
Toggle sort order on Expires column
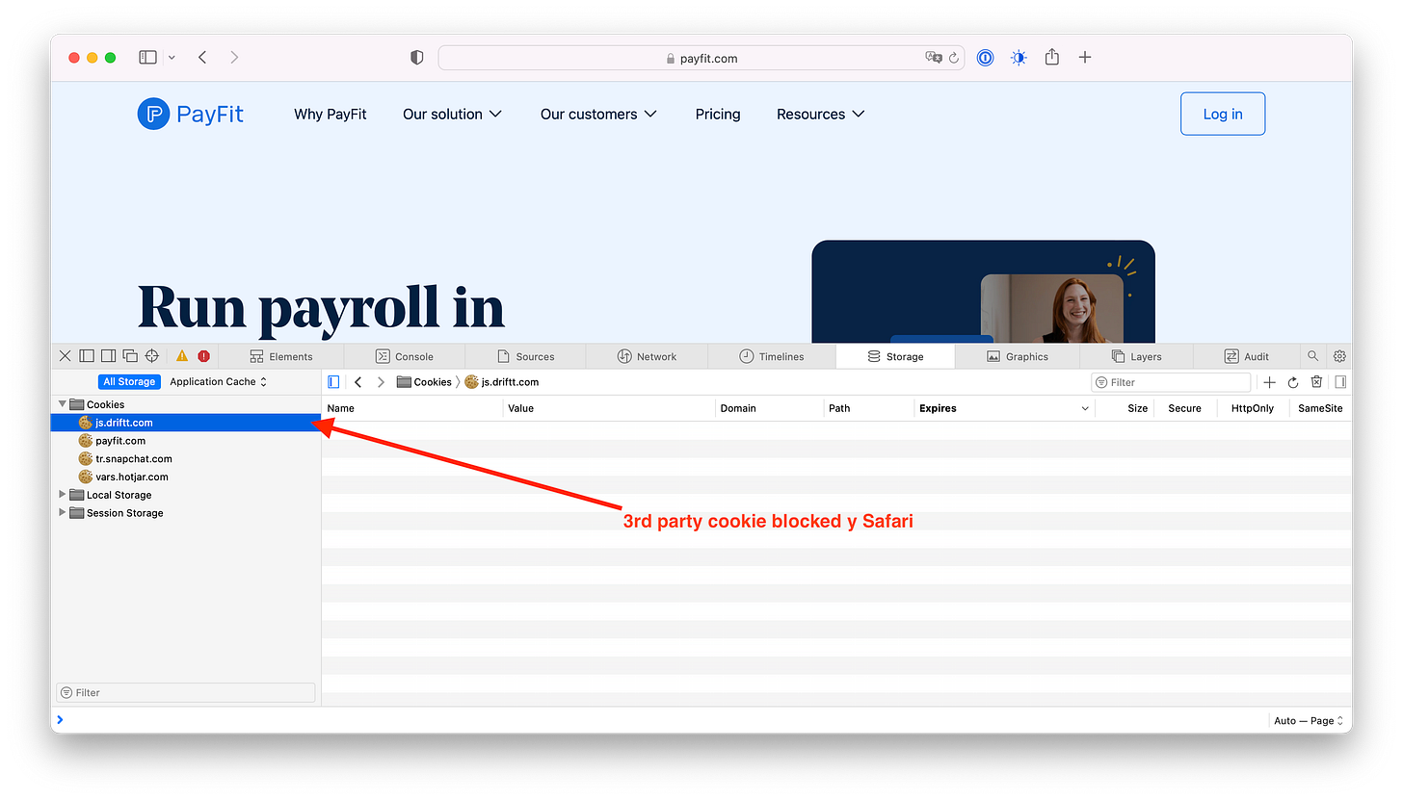pos(1004,408)
